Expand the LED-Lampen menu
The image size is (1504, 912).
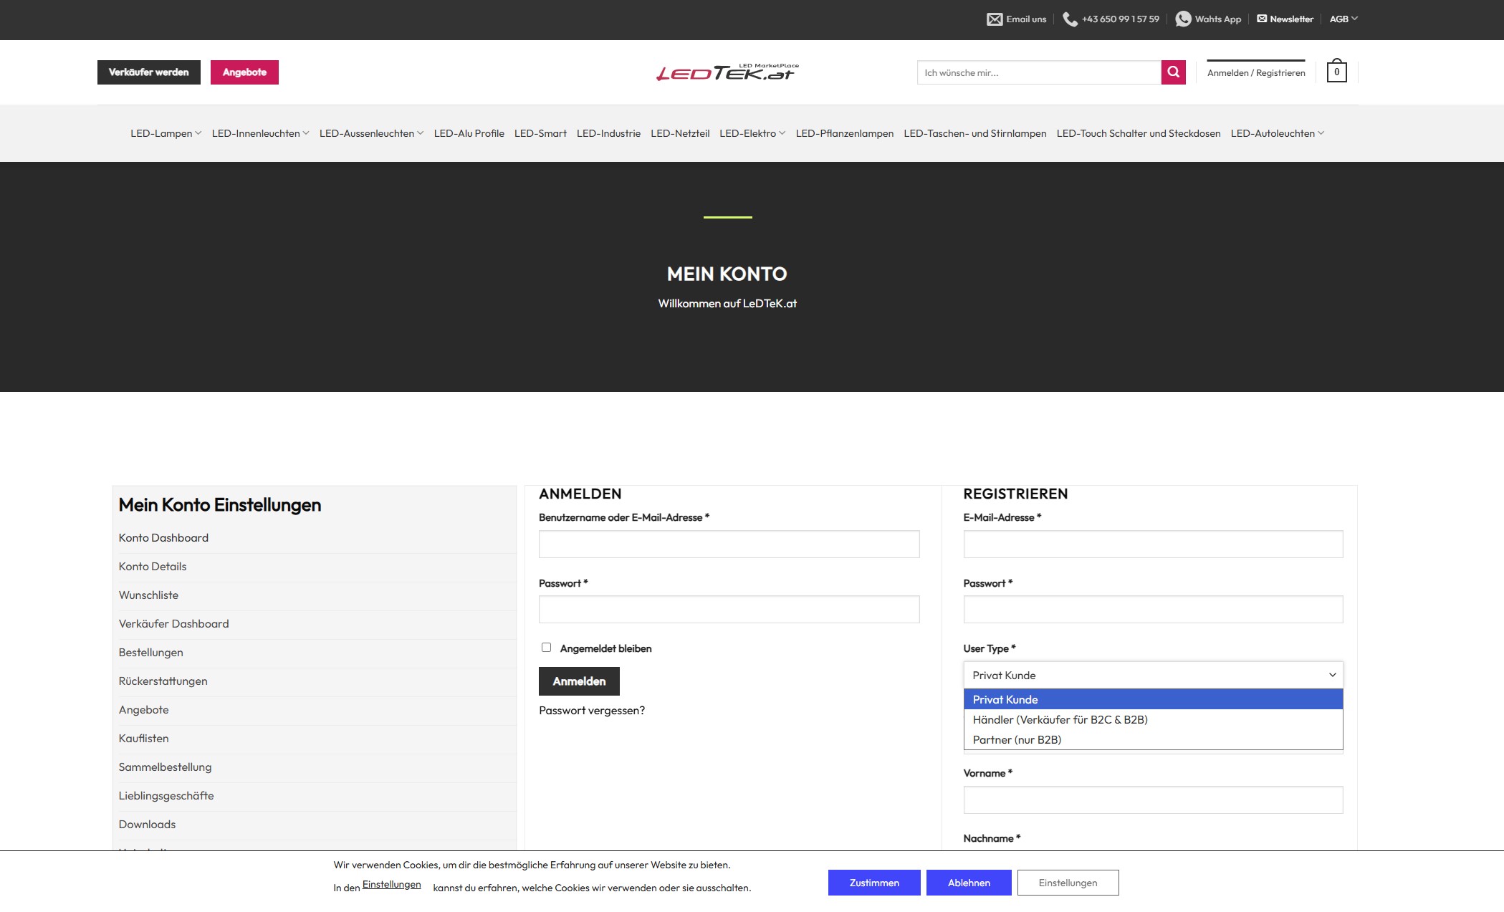[x=166, y=133]
